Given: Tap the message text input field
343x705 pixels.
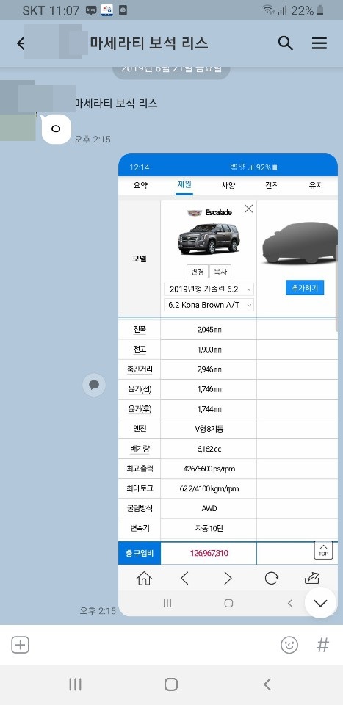Looking at the screenshot, I should 155,646.
